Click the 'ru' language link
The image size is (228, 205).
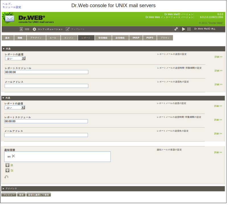point(12,171)
